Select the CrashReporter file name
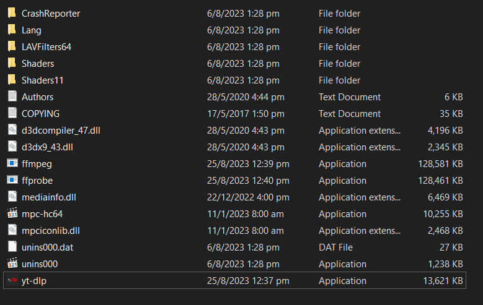 (x=51, y=14)
